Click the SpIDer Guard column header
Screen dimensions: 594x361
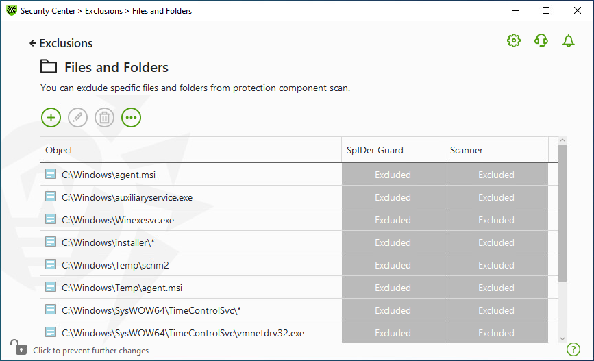(x=393, y=150)
